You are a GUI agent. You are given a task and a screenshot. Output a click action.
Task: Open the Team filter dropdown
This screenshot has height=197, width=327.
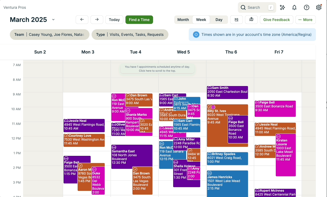pyautogui.click(x=49, y=35)
